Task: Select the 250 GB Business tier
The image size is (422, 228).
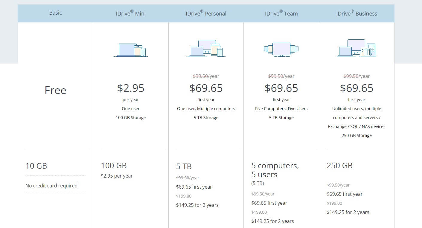Action: pyautogui.click(x=339, y=166)
